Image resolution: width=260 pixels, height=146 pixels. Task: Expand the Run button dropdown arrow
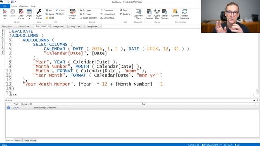tap(5, 18)
